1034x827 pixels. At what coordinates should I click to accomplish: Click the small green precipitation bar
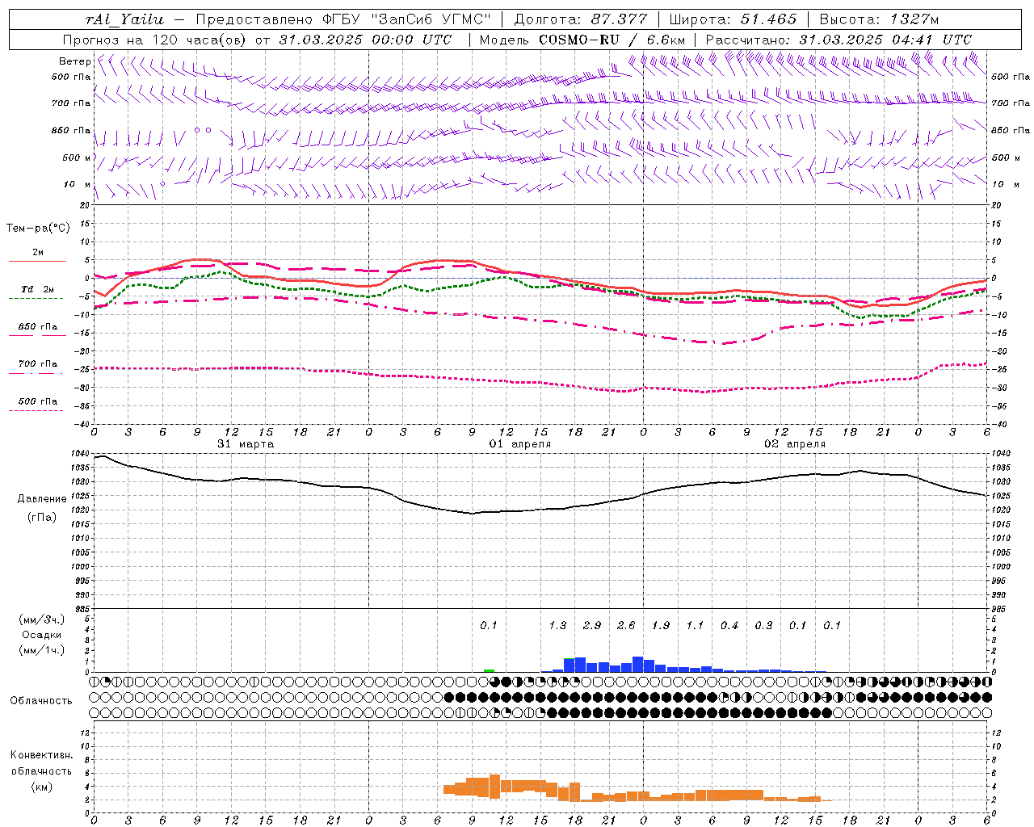(489, 670)
